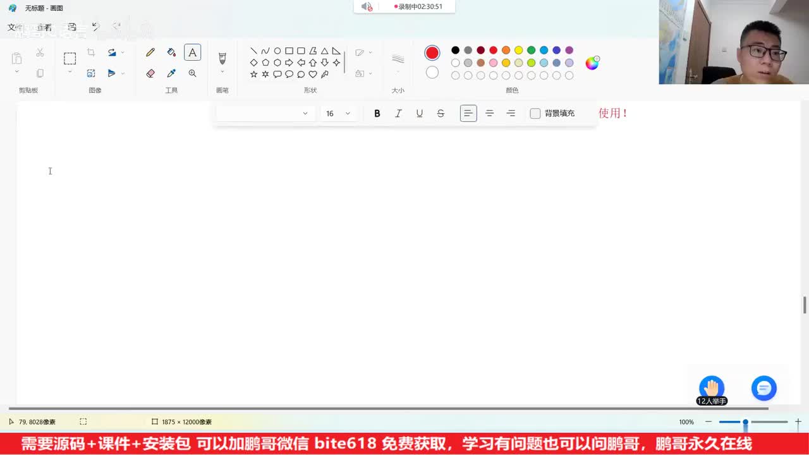The width and height of the screenshot is (809, 455).
Task: Click the Copy icon
Action: pos(40,73)
